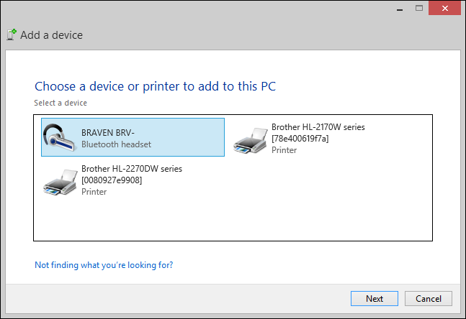This screenshot has width=466, height=319.
Task: Select the Brother HL-2170W series name
Action: [x=318, y=127]
